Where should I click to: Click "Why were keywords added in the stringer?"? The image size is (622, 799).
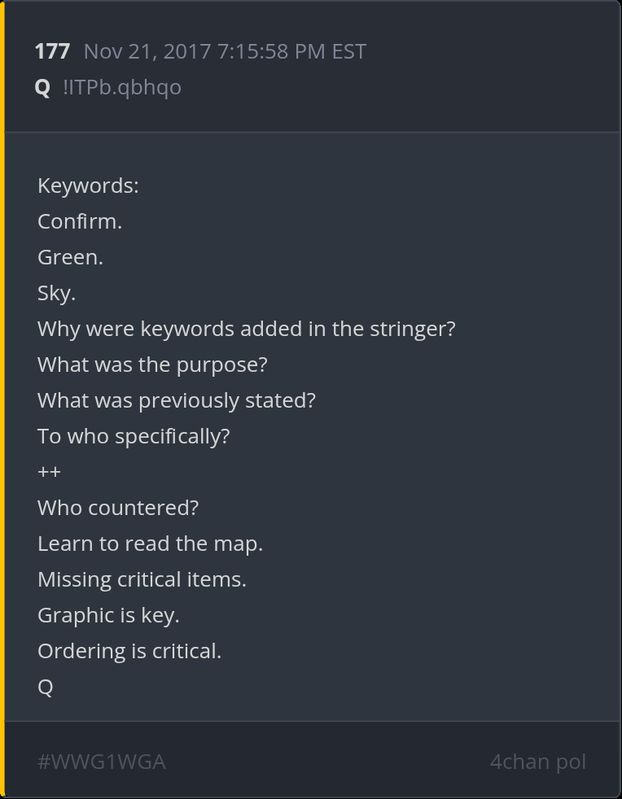tap(246, 329)
